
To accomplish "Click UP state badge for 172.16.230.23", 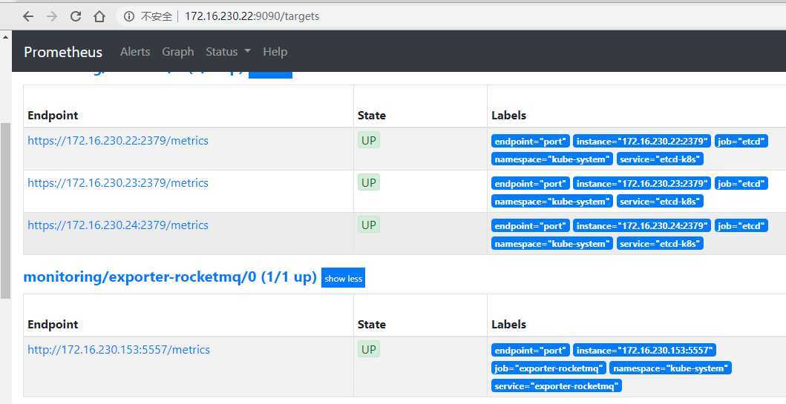I will [369, 182].
